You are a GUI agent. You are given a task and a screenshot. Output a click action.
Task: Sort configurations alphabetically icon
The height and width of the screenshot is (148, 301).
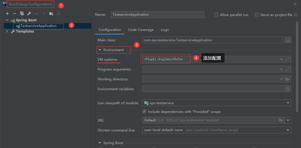[58, 13]
